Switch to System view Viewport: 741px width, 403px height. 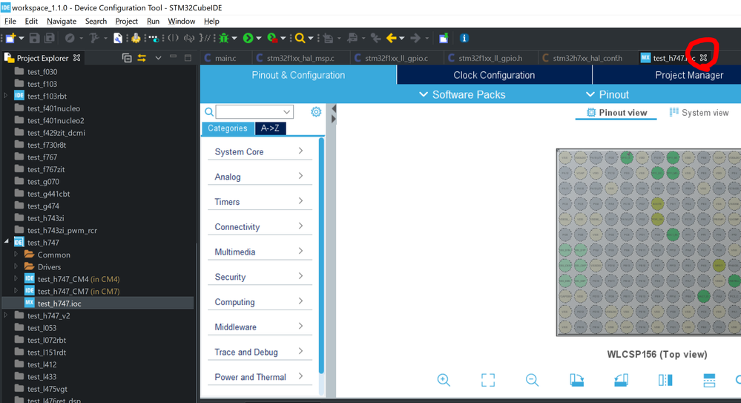click(x=699, y=113)
